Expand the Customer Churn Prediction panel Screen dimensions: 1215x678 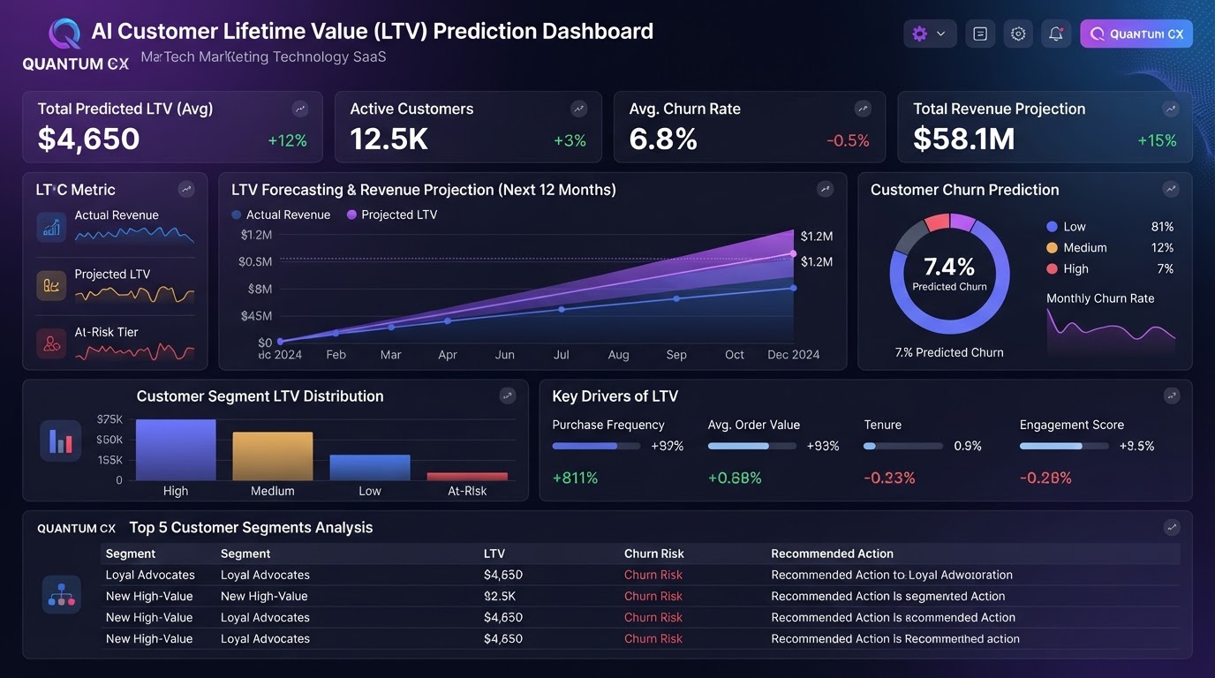point(1171,189)
